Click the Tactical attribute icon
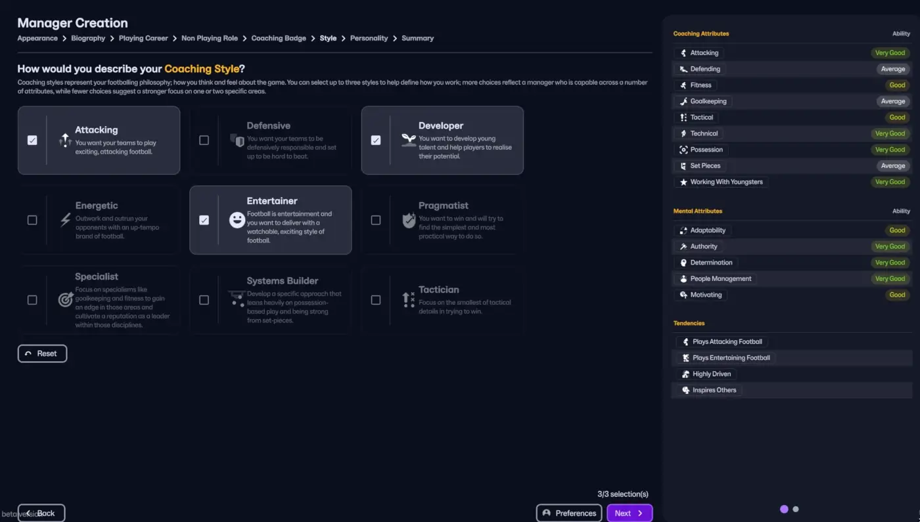This screenshot has width=920, height=522. coord(683,118)
